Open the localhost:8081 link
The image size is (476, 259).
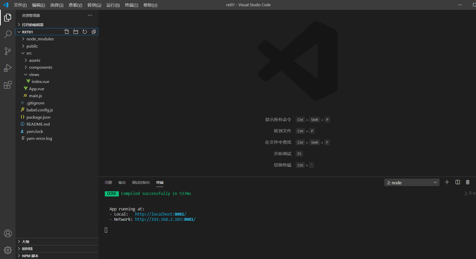160,214
